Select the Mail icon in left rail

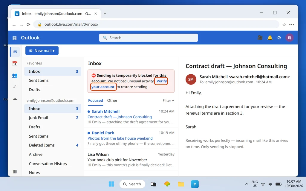coord(15,52)
